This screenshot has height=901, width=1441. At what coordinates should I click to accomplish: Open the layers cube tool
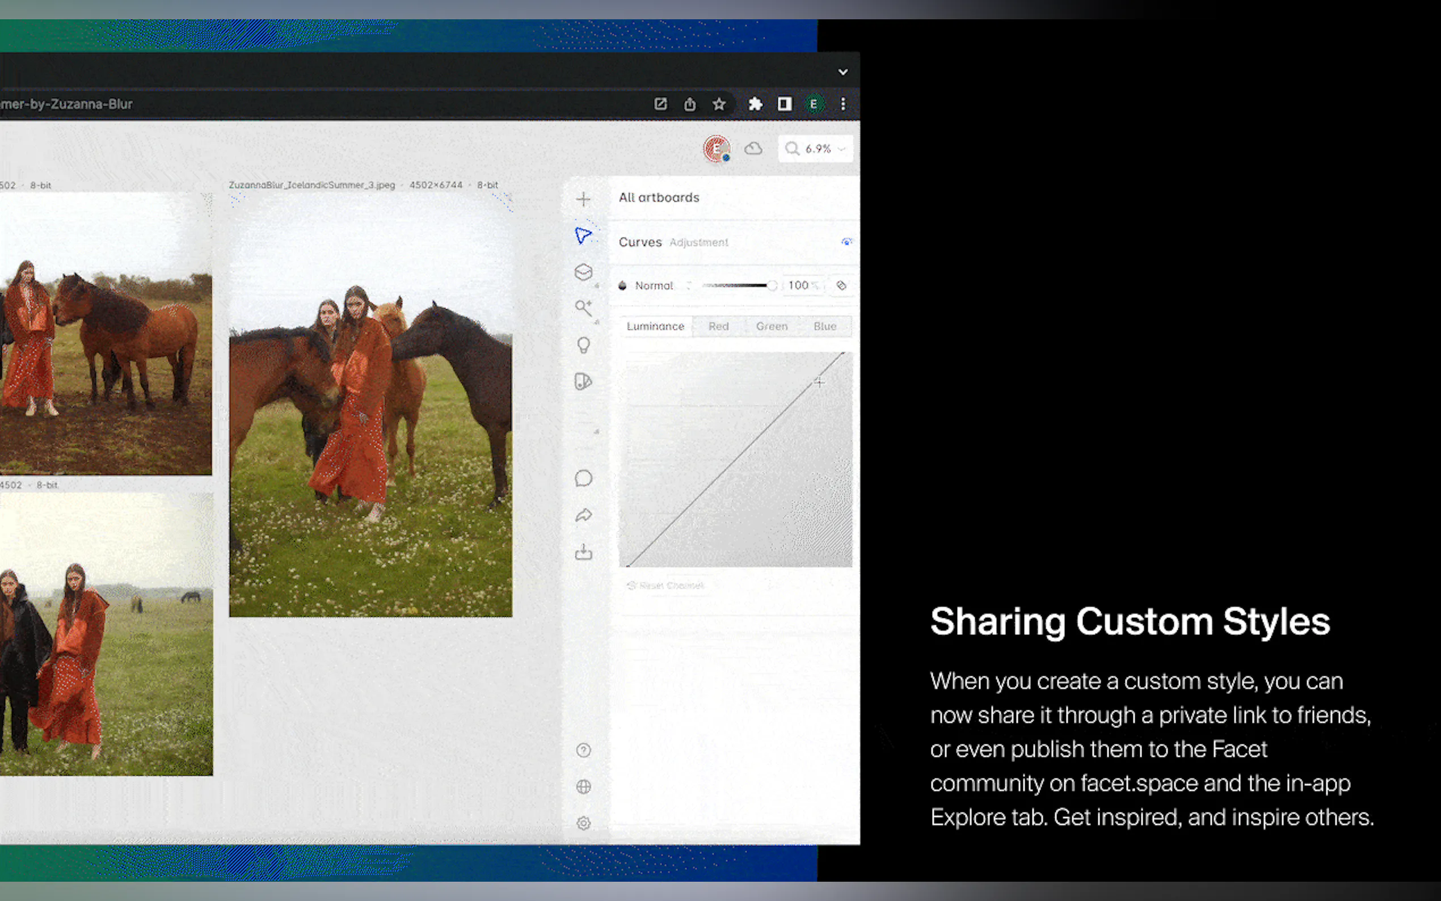pyautogui.click(x=583, y=272)
